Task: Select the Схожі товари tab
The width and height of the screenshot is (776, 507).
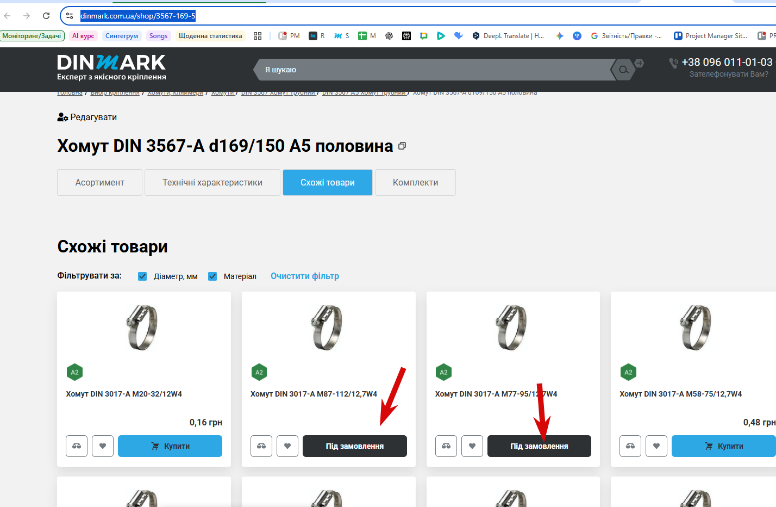Action: pyautogui.click(x=328, y=182)
